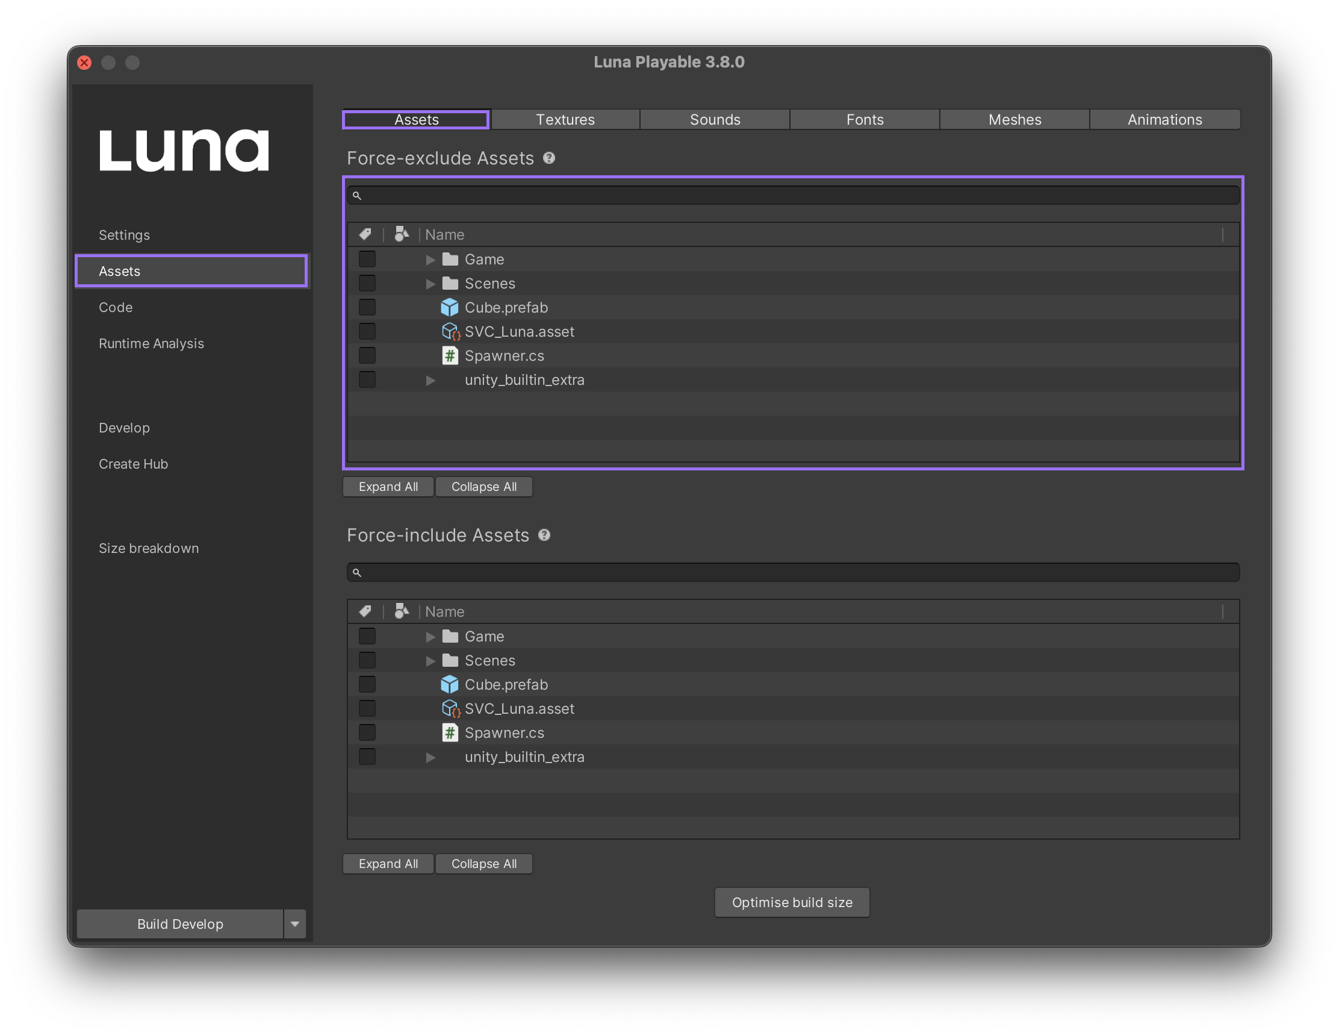Screen dimensions: 1339x1036
Task: Expand the Scenes folder in Force-include list
Action: point(430,661)
